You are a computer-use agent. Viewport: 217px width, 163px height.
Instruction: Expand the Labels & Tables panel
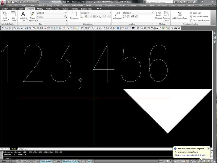tap(9, 24)
